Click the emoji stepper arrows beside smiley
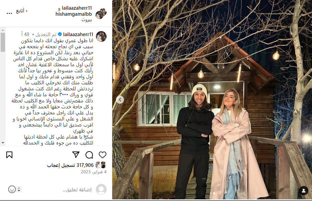The height and width of the screenshot is (201, 312). point(19,189)
